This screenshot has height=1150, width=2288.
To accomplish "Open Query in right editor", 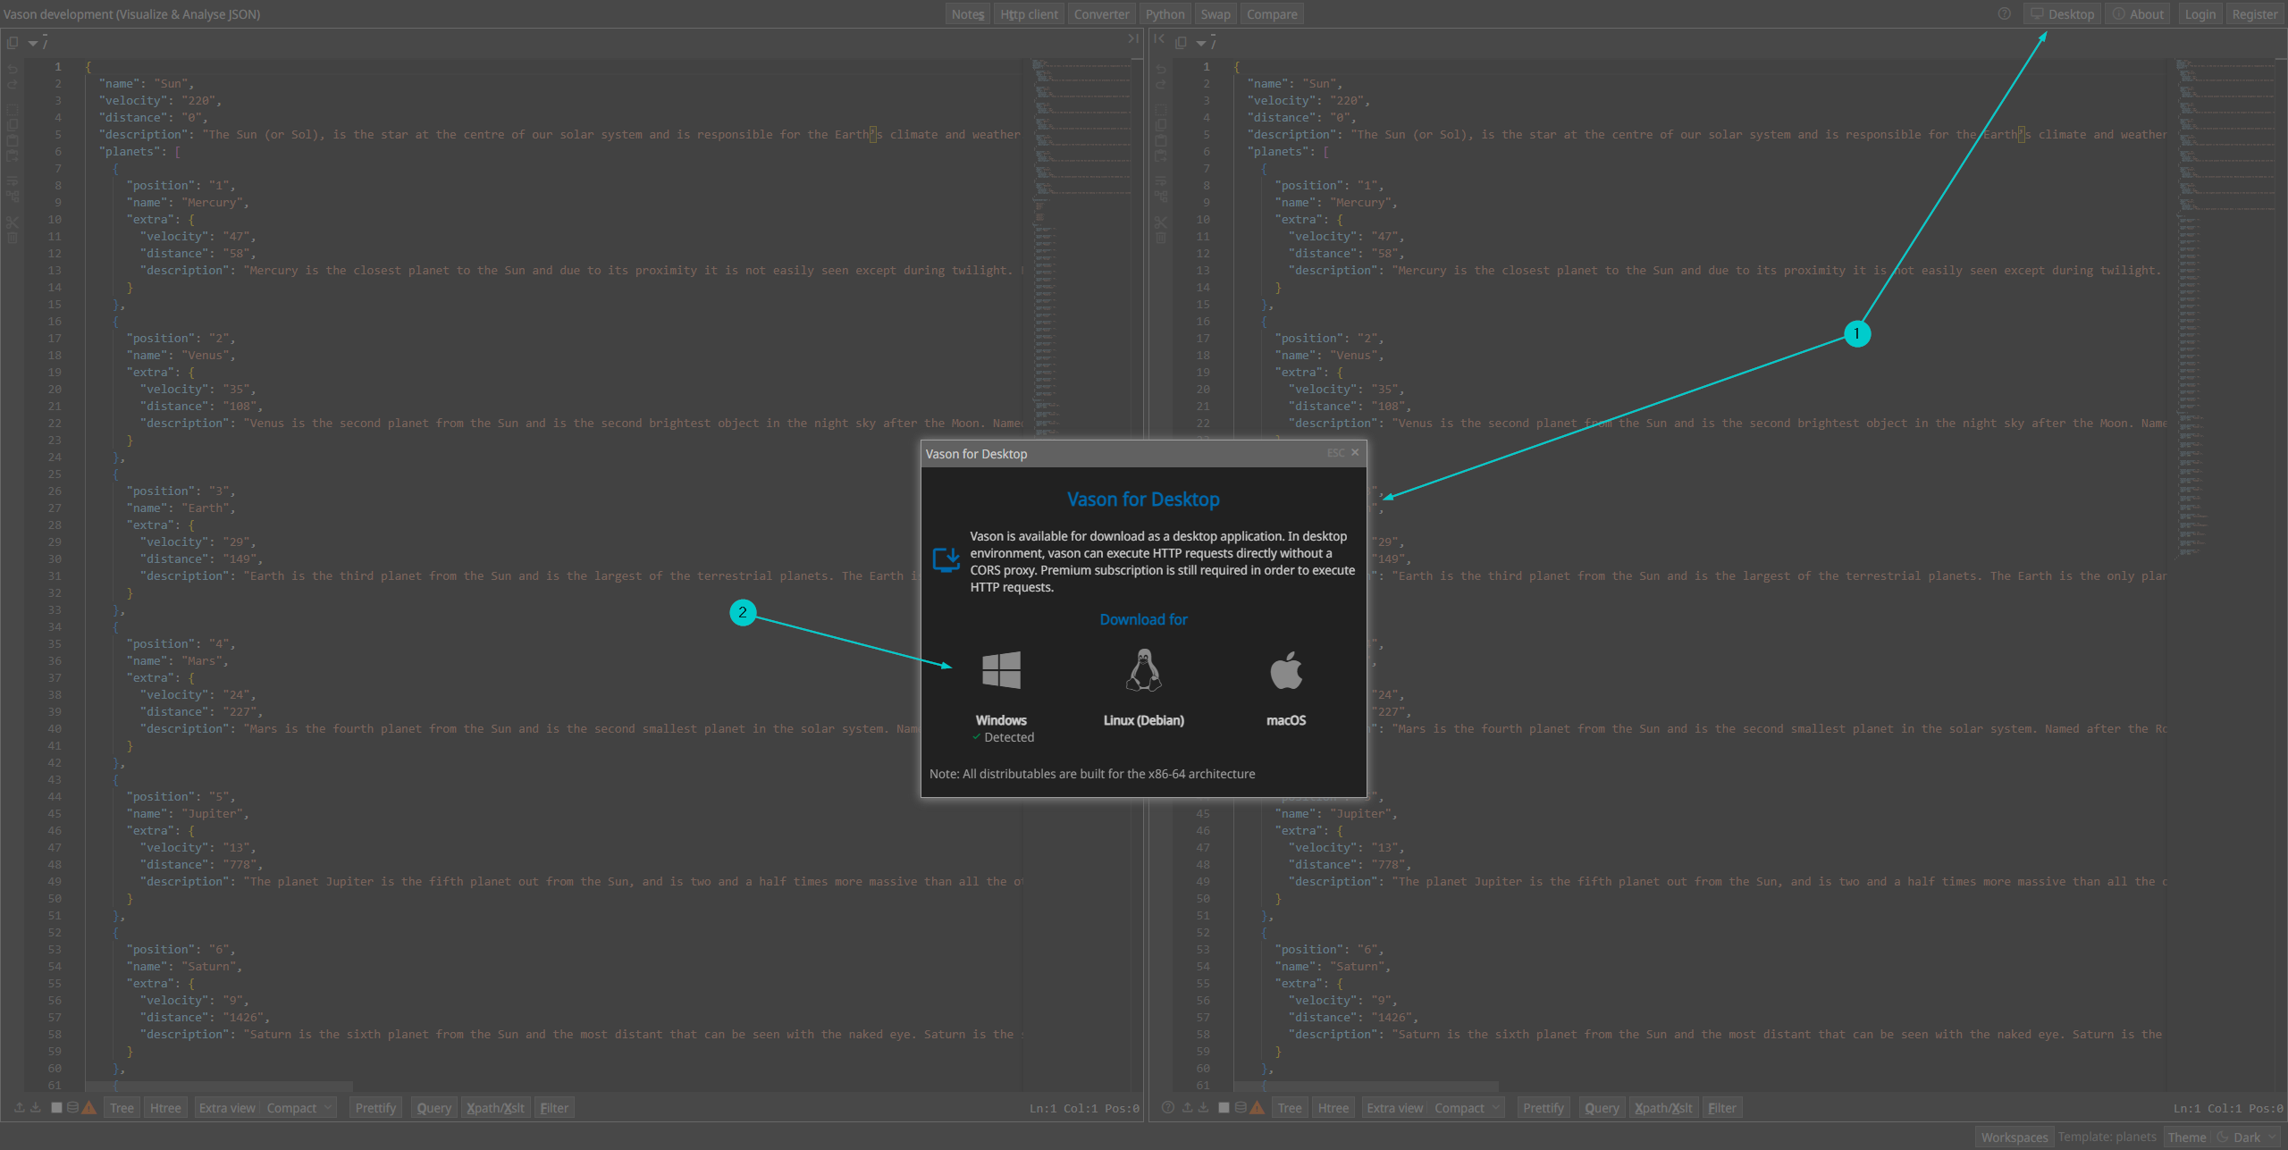I will click(x=1602, y=1108).
